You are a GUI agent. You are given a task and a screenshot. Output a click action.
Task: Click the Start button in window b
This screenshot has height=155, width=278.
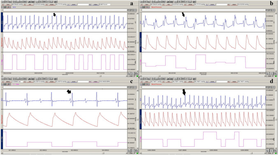click(x=269, y=76)
